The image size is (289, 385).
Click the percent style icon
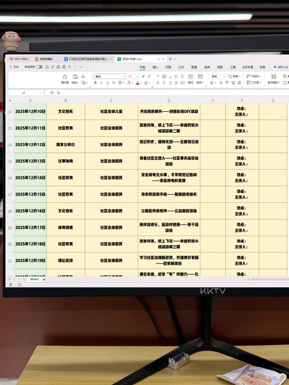pyautogui.click(x=221, y=83)
